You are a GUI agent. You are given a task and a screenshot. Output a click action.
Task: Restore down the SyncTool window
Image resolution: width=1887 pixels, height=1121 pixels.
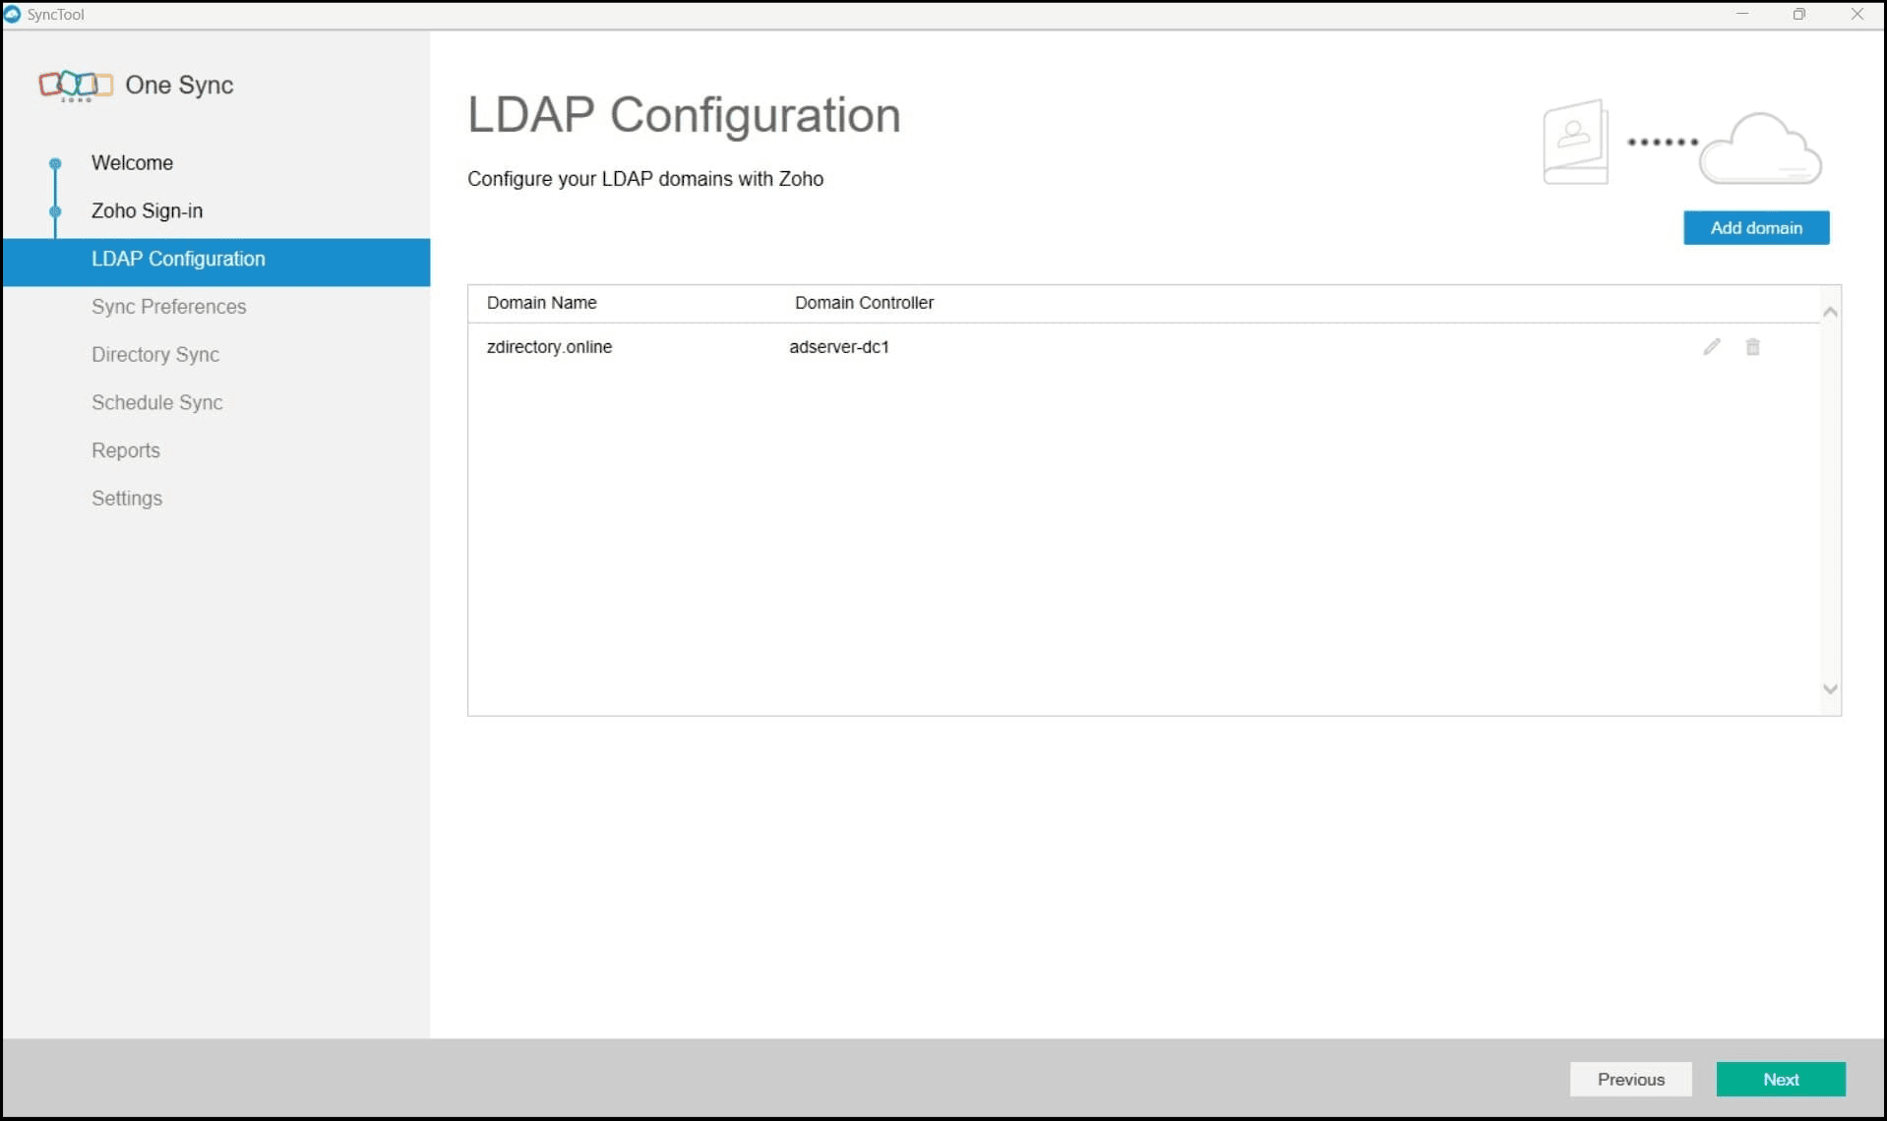[x=1798, y=15]
